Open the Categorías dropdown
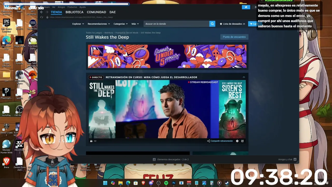 point(121,24)
